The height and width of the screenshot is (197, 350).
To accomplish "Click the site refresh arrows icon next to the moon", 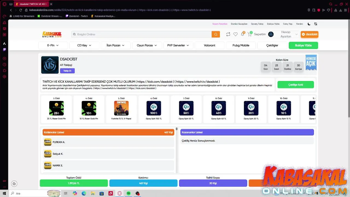I will [316, 24].
